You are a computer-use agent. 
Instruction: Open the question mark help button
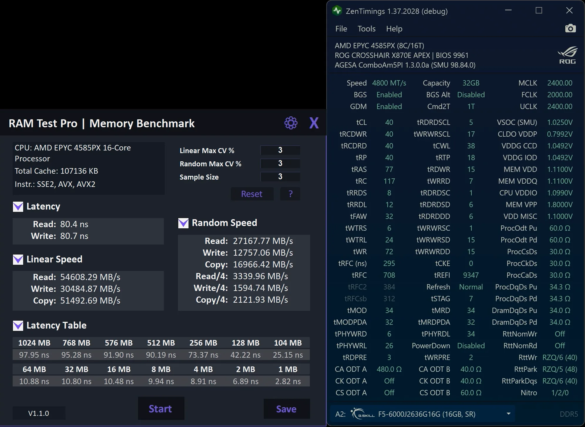coord(290,194)
